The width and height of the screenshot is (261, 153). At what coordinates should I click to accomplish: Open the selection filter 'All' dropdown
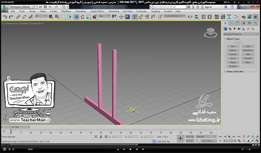(41, 16)
